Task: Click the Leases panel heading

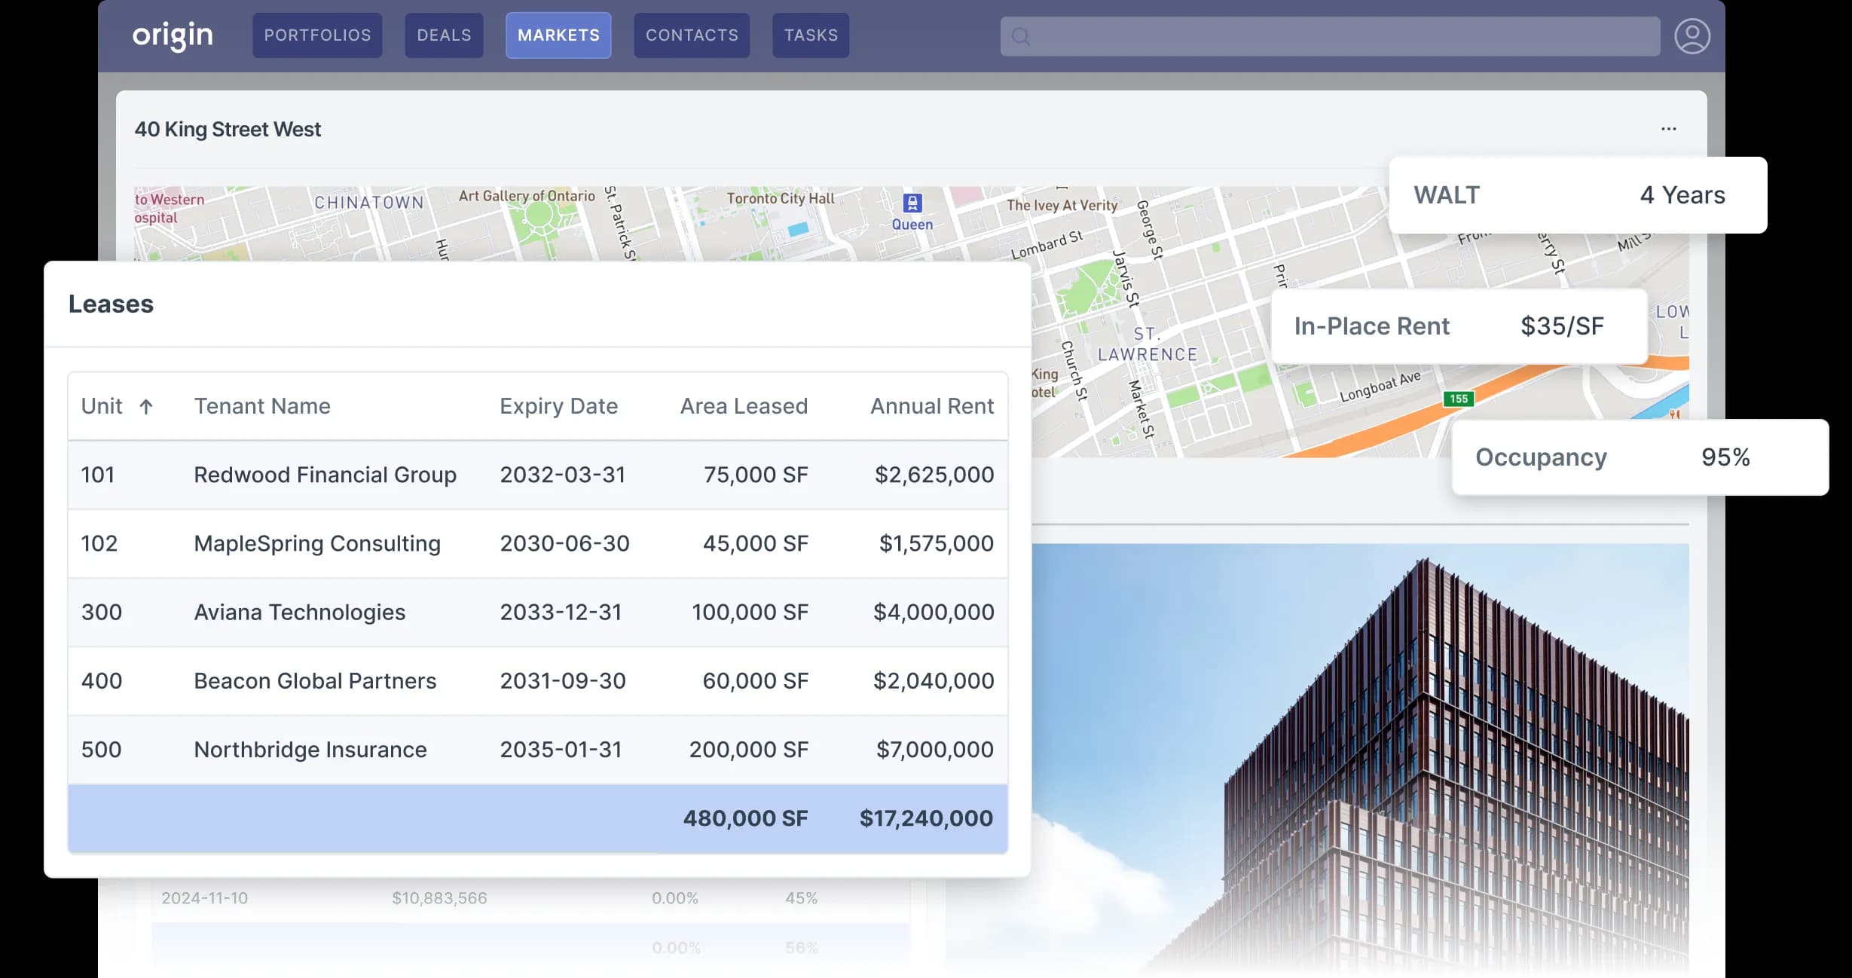Action: pos(111,304)
